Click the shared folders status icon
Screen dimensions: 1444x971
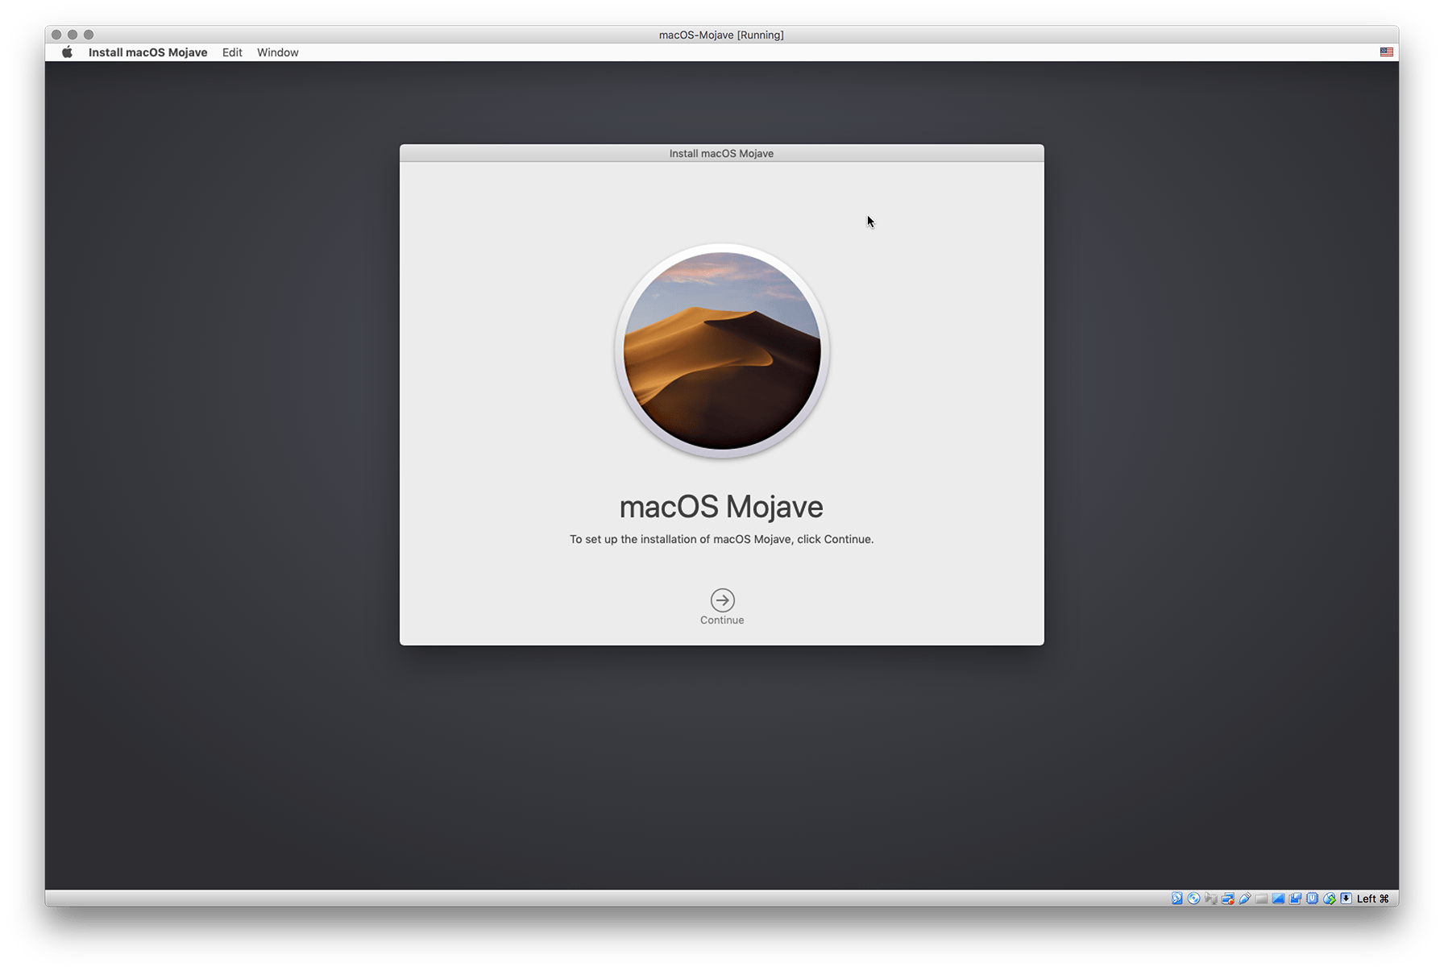[x=1261, y=898]
